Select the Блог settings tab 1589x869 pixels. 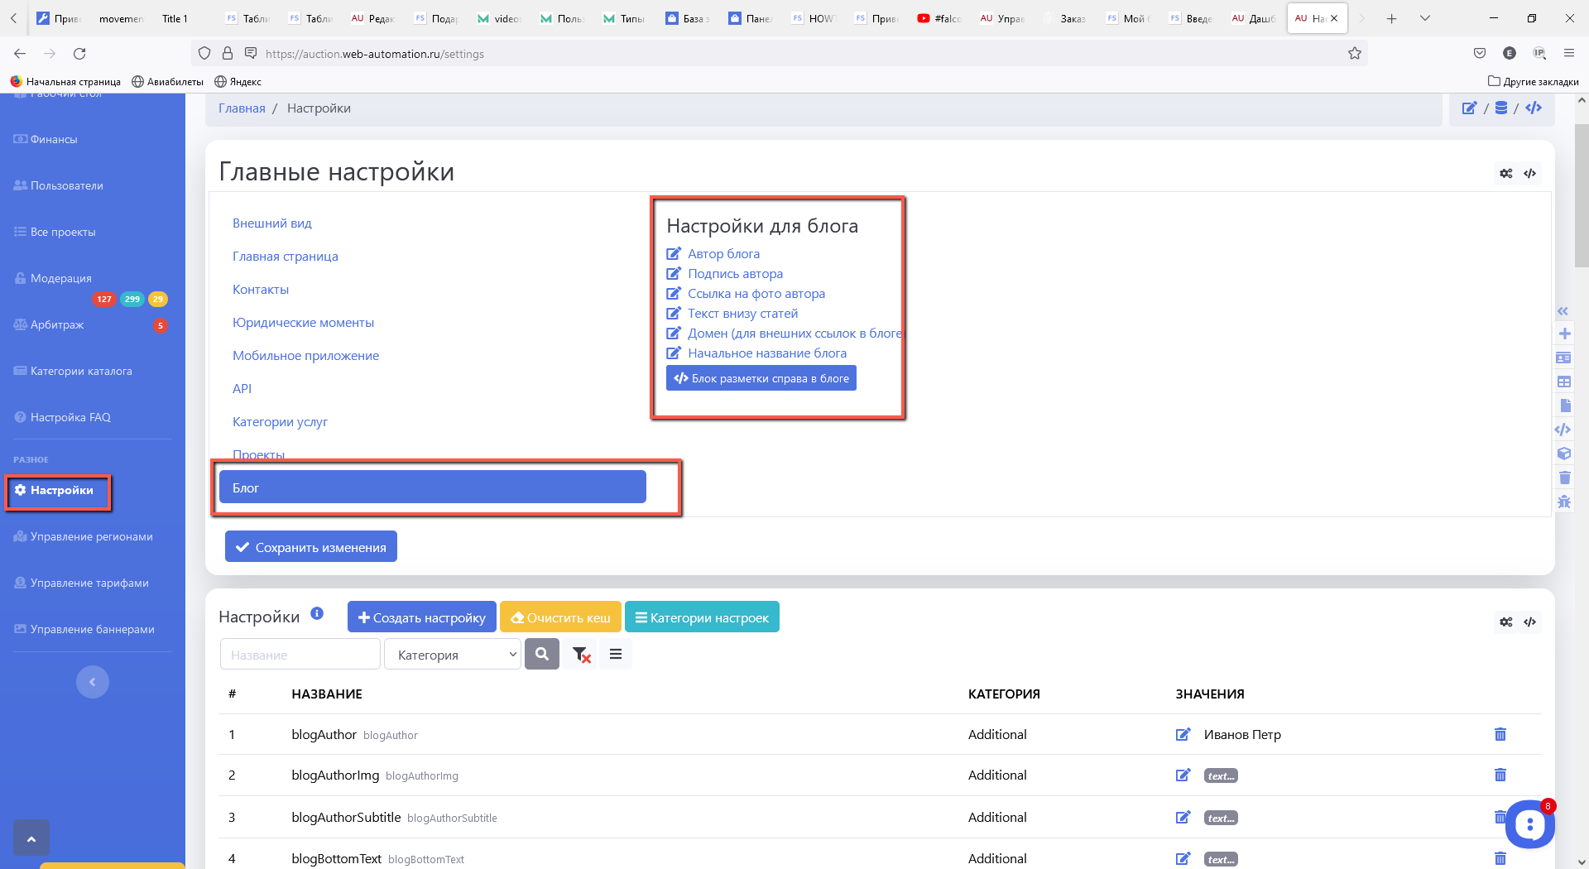432,487
